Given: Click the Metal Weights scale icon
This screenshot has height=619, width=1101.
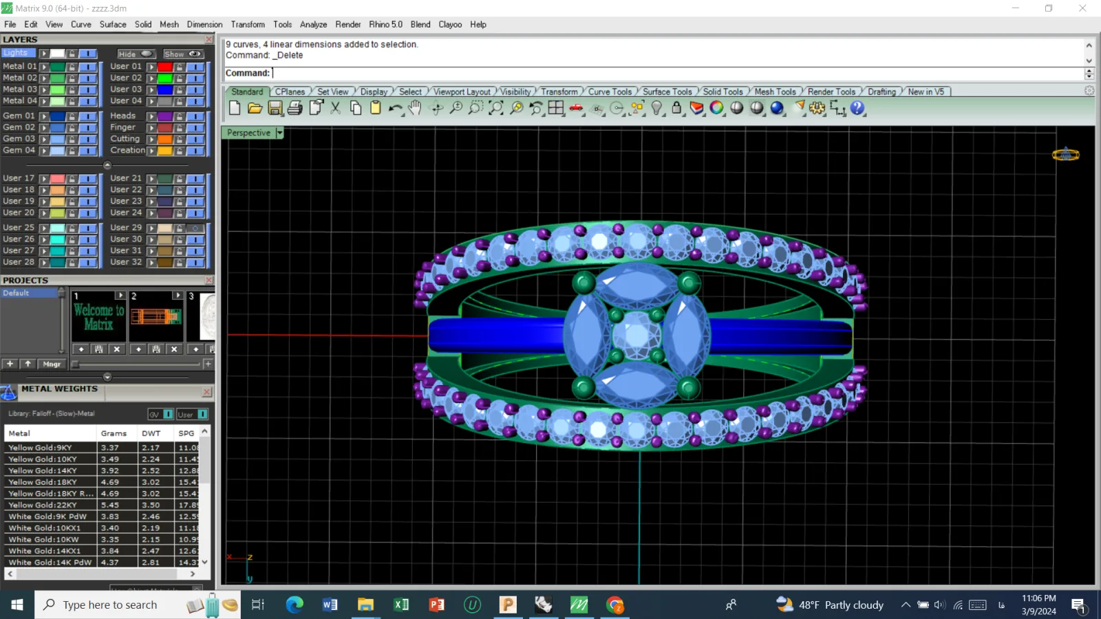Looking at the screenshot, I should click(8, 393).
